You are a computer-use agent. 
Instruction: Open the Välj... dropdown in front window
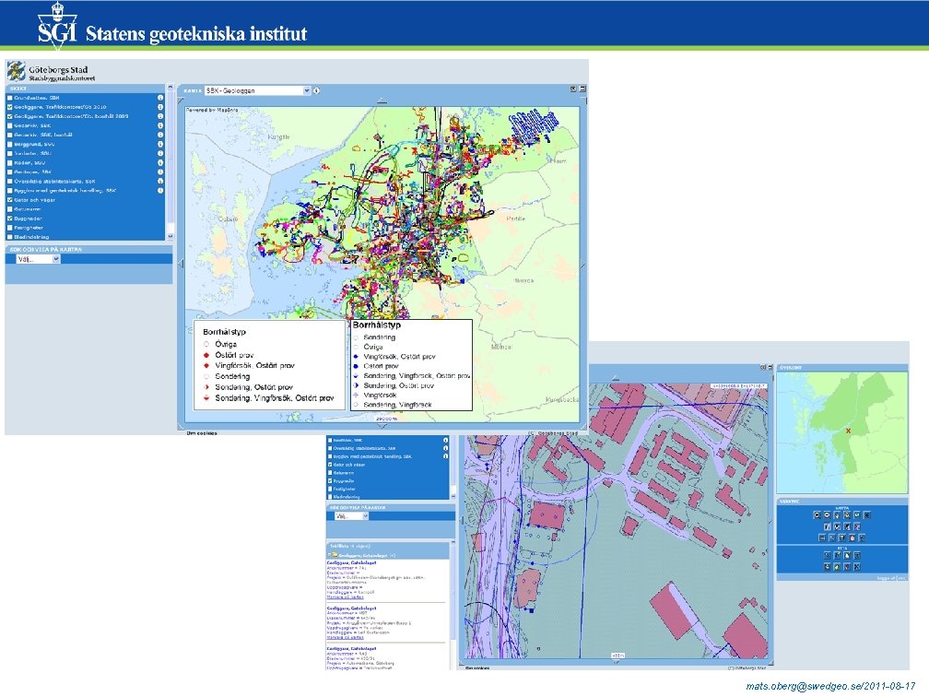point(38,259)
